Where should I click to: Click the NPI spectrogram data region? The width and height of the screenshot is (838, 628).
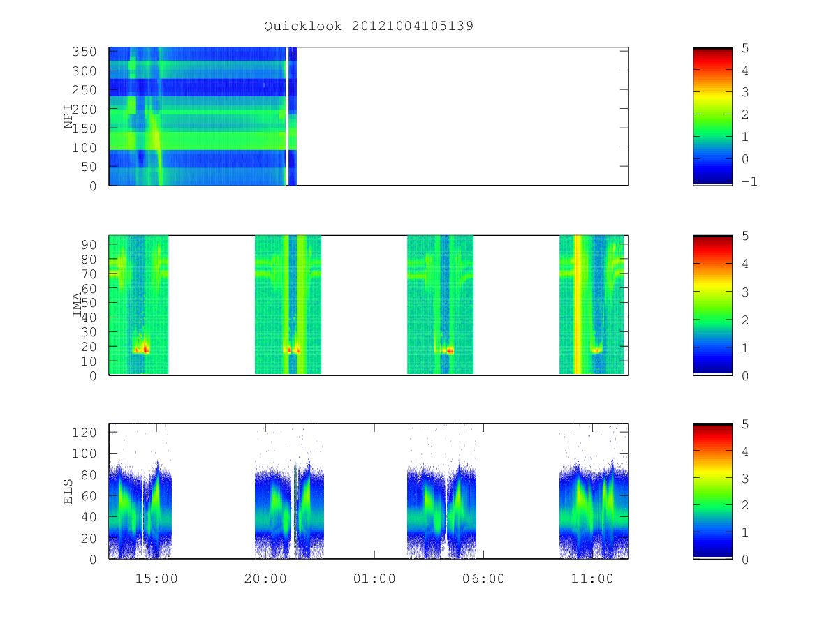point(203,116)
